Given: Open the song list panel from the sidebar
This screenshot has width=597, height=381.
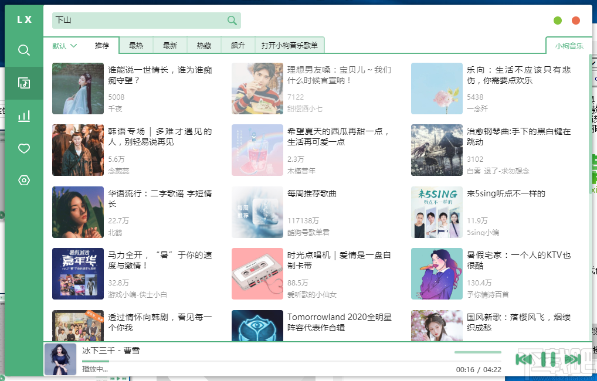Looking at the screenshot, I should (x=23, y=83).
